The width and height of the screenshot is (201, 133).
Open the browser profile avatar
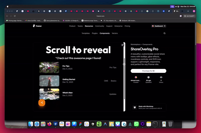194,11
